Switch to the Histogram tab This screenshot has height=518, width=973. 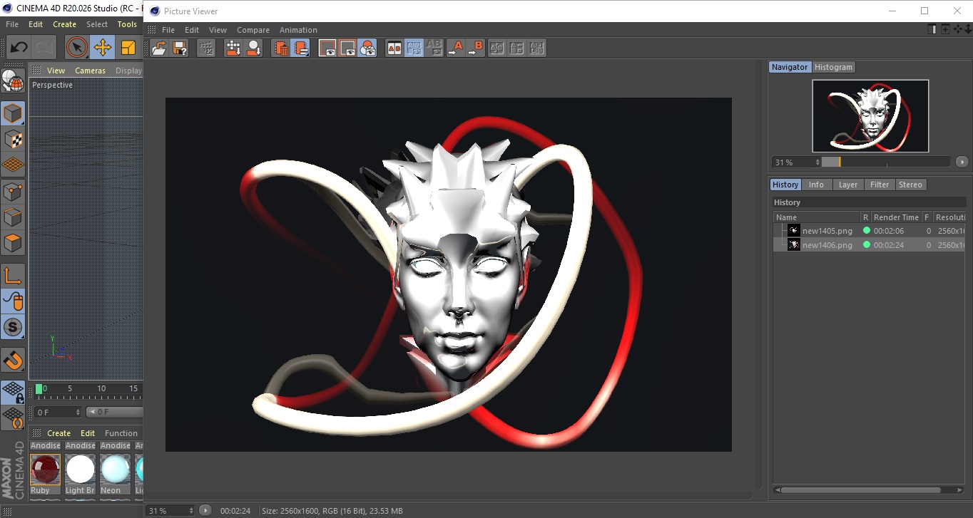(x=833, y=67)
